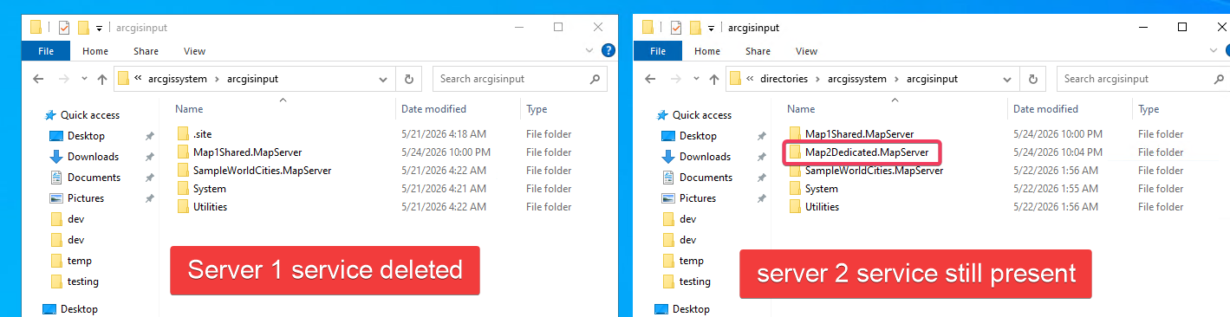Go up one folder in right window
The width and height of the screenshot is (1230, 317).
pyautogui.click(x=714, y=79)
